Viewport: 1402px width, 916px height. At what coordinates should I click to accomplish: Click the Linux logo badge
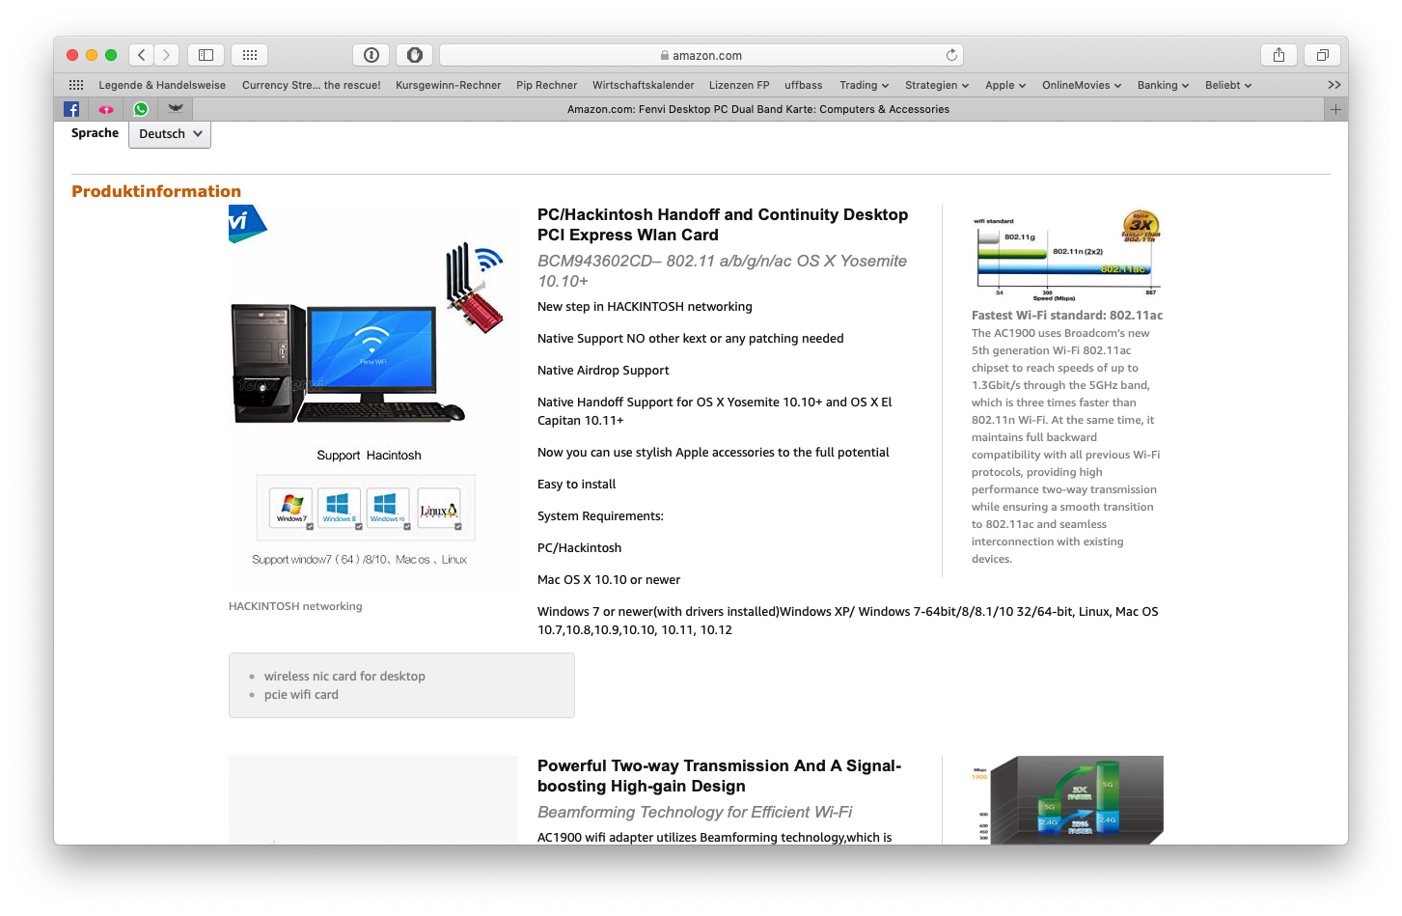(439, 508)
